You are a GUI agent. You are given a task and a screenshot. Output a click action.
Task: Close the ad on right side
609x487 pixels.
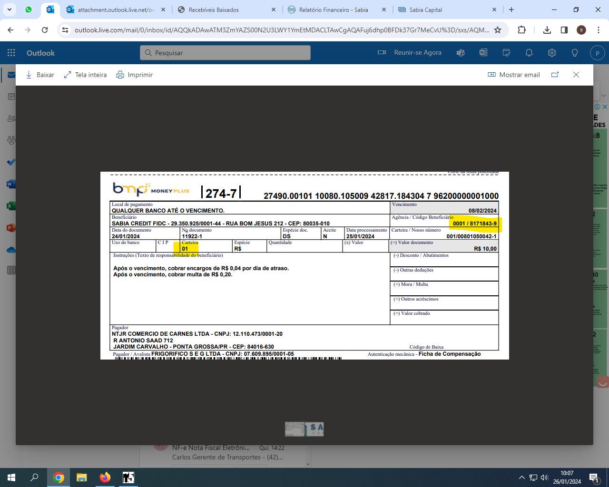(x=605, y=107)
